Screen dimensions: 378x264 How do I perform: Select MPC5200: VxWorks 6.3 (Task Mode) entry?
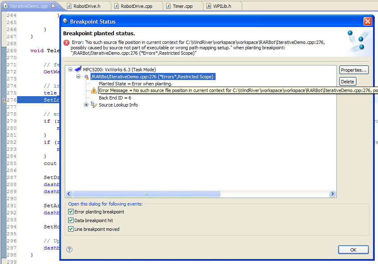119,70
